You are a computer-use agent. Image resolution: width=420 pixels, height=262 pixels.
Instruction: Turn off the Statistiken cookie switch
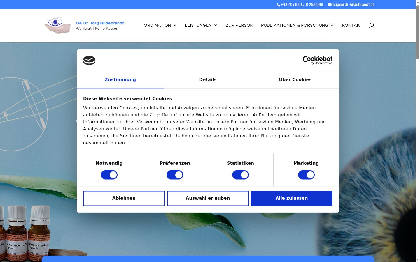tap(240, 175)
